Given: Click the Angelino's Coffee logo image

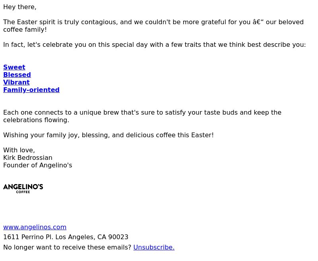Looking at the screenshot, I should coord(23,188).
